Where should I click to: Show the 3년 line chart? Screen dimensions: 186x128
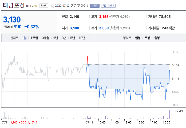coord(64,38)
